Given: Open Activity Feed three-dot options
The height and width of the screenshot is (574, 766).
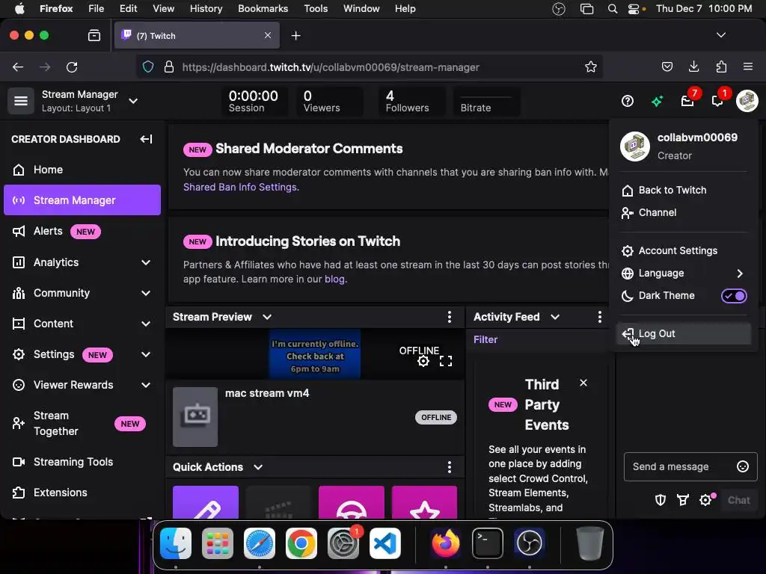Looking at the screenshot, I should coord(599,317).
